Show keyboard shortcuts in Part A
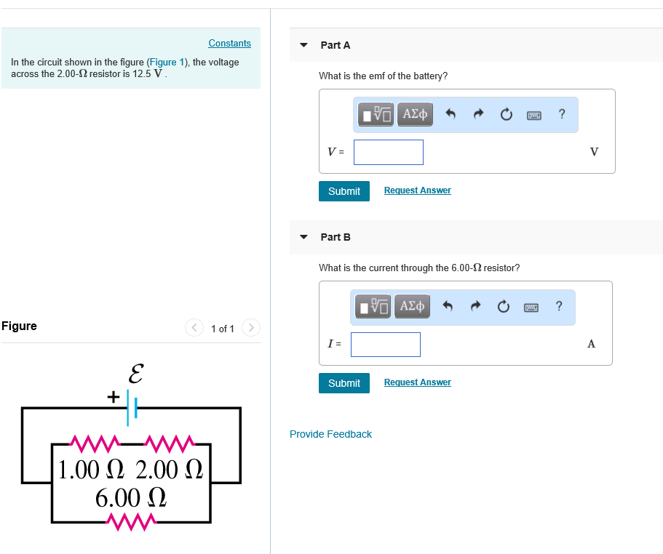 (534, 115)
